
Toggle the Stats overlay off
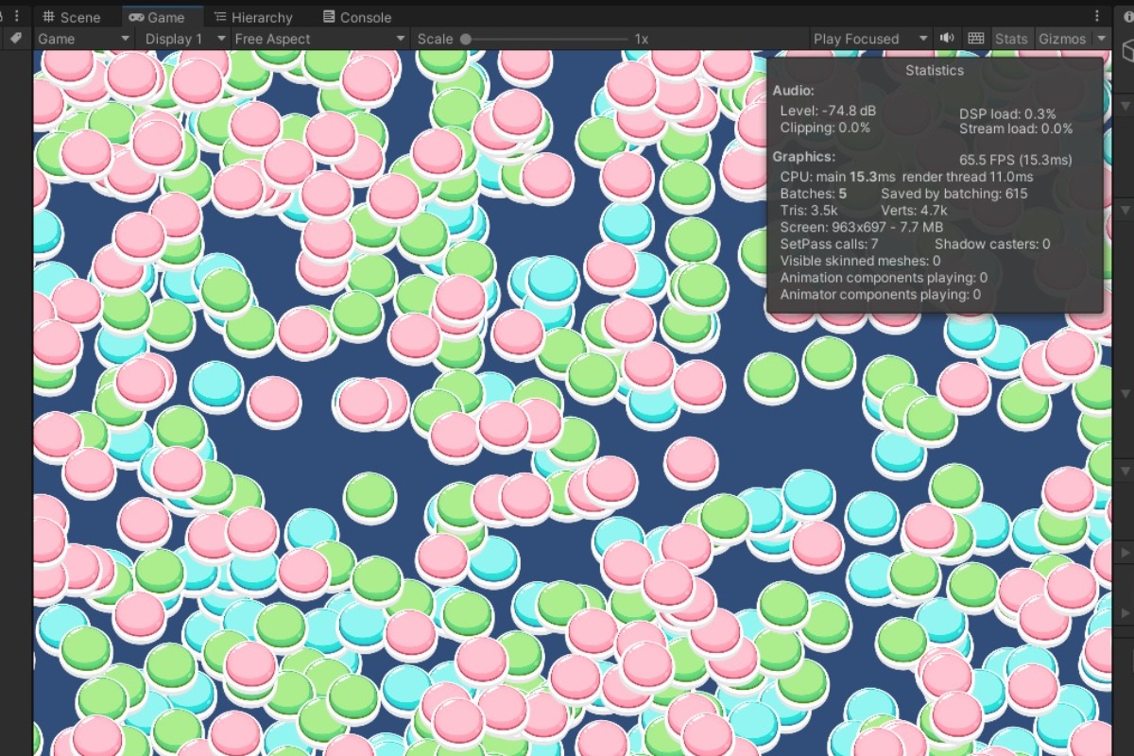point(1010,39)
